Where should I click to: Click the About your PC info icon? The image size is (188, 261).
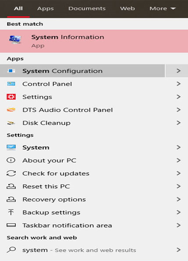coord(11,160)
